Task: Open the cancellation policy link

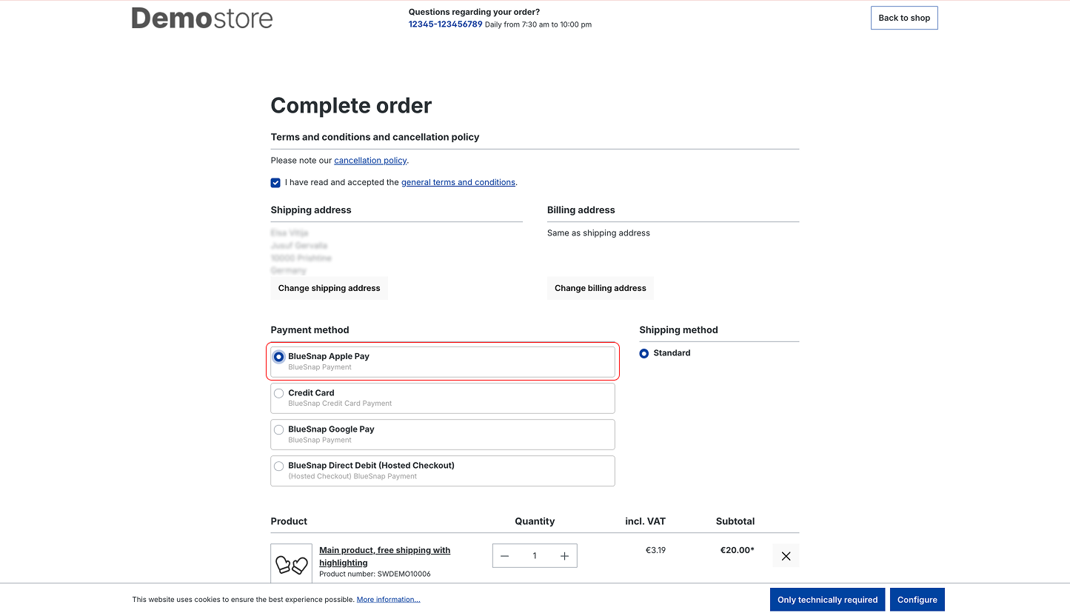Action: [370, 161]
